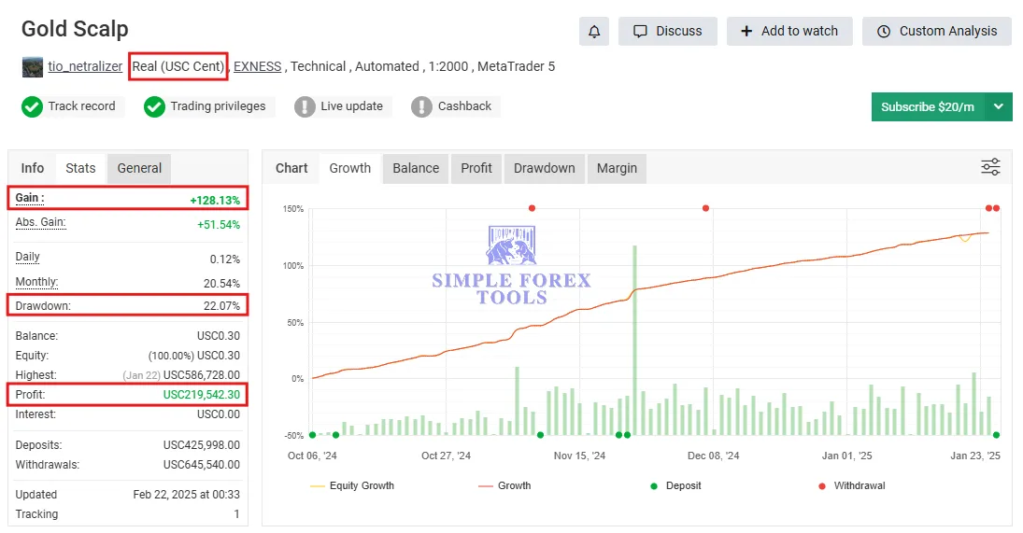Click the tio_netralizer avatar thumbnail

33,66
